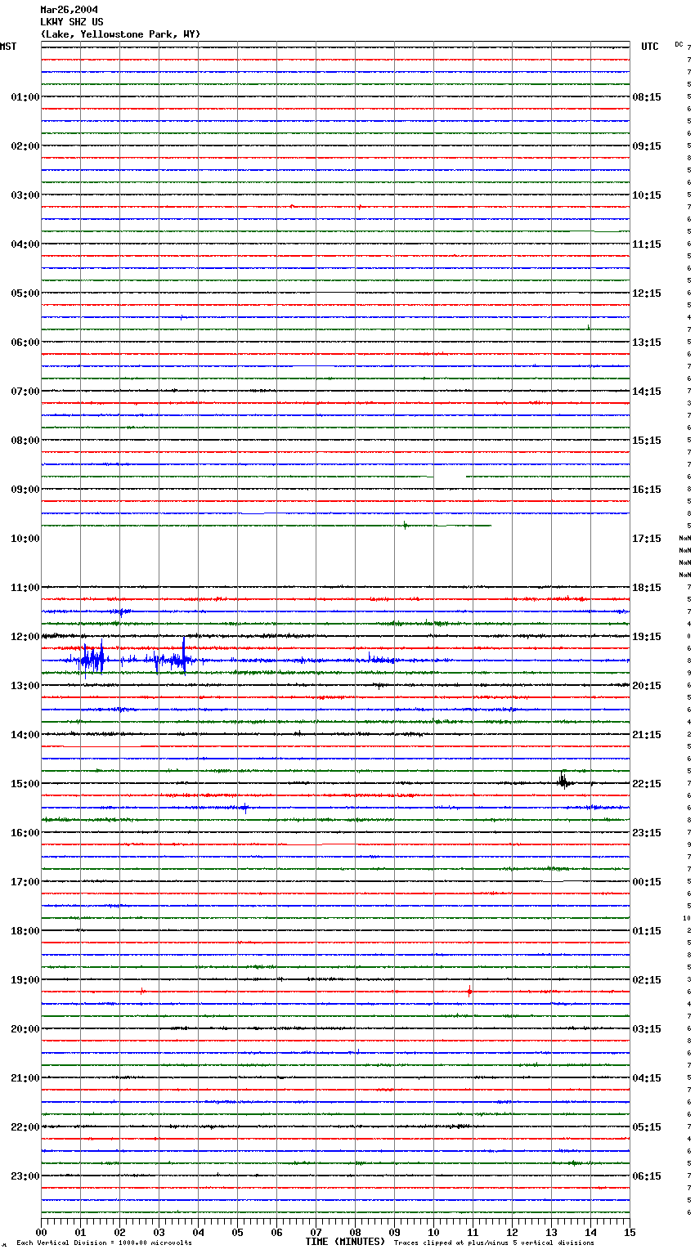Viewport: 695px width, 1254px height.
Task: Select the 13:00 MST time label
Action: pos(25,686)
